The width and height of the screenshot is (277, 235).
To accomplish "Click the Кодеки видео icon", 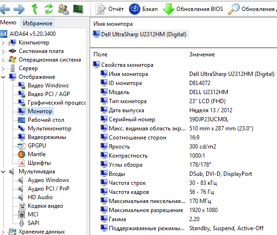I will point(22,206).
